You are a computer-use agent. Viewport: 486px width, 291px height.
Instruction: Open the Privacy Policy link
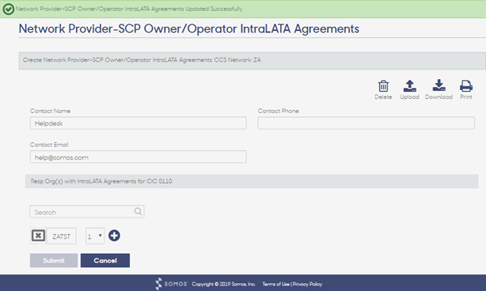tap(307, 284)
